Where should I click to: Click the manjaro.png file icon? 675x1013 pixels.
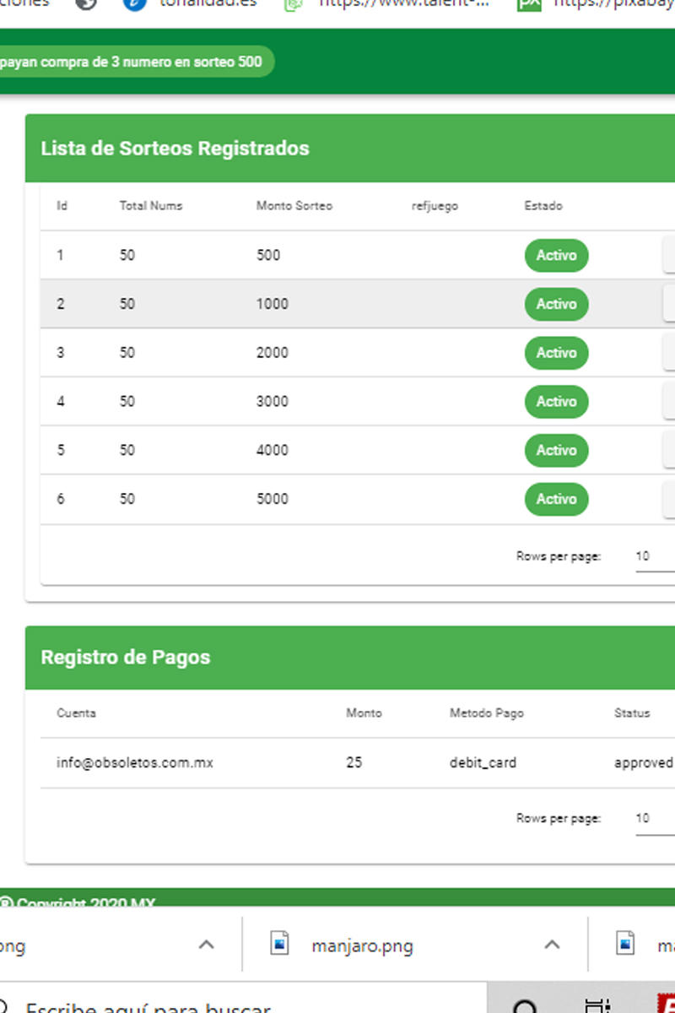coord(280,944)
